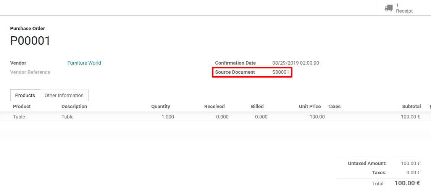Screen dimensions: 431x188
Task: Select the Table product cell in the row
Action: point(19,117)
